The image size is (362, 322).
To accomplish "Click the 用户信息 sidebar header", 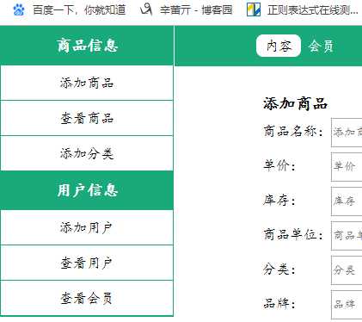I will (87, 190).
